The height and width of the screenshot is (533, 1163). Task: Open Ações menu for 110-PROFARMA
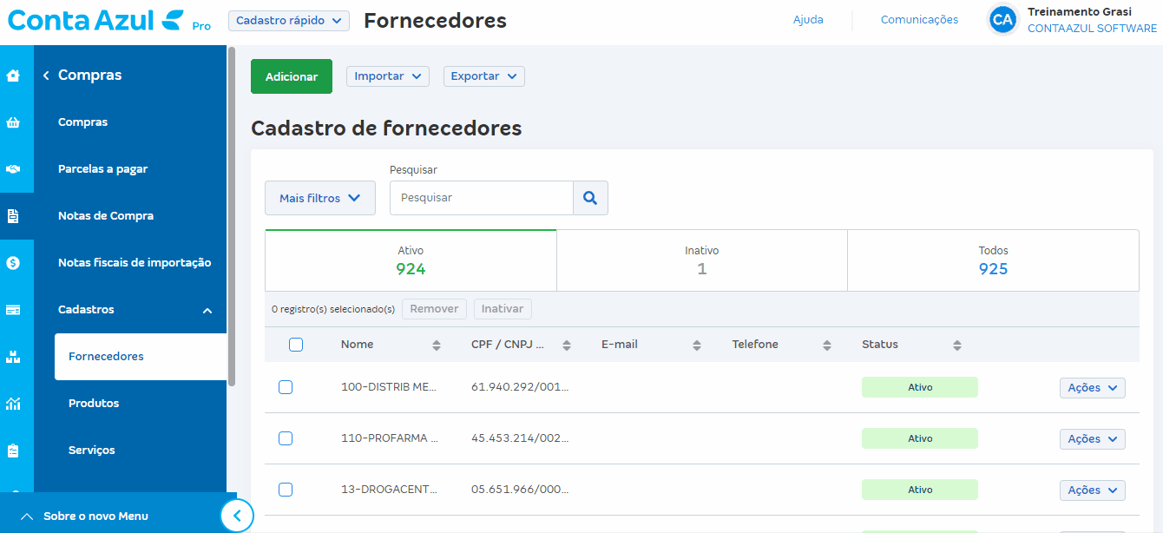pyautogui.click(x=1093, y=439)
